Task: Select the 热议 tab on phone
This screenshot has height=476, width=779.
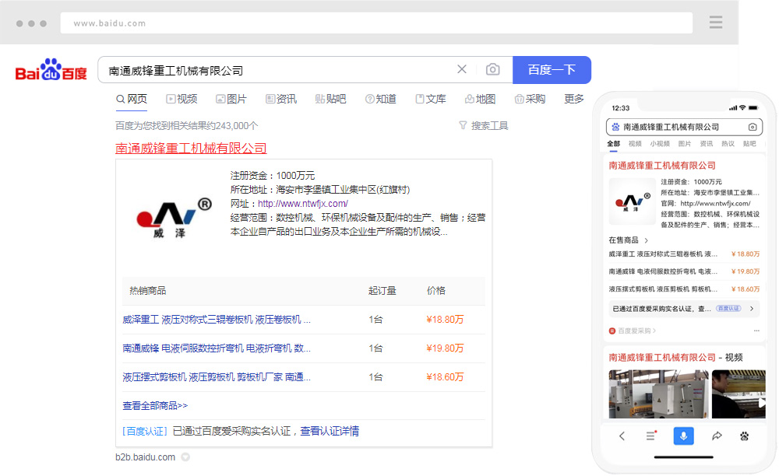Action: [x=728, y=144]
